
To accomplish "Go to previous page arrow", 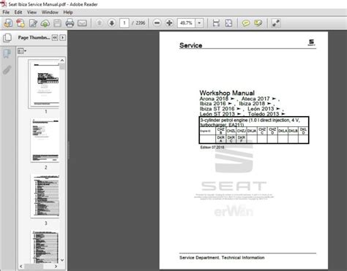I will point(99,23).
